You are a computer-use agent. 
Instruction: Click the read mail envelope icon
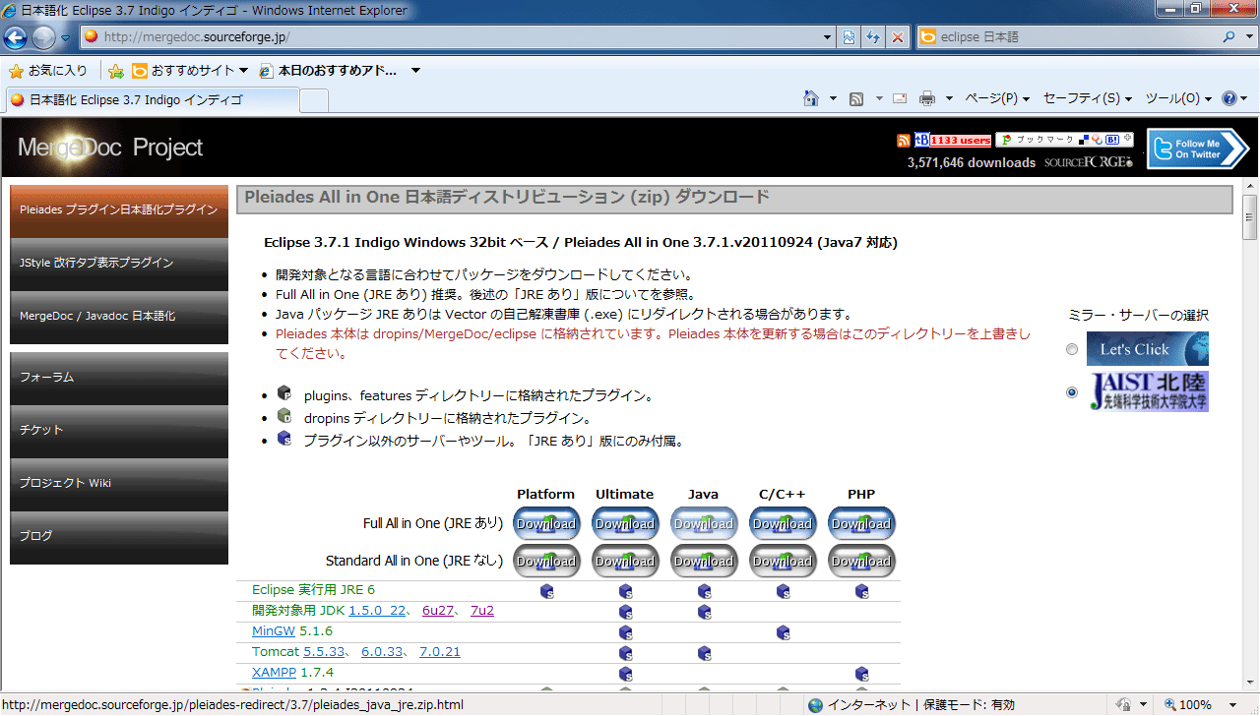900,98
